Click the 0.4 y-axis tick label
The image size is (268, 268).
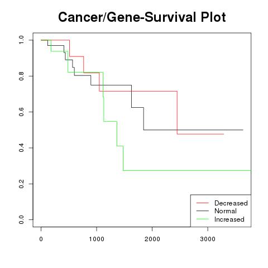click(21, 148)
